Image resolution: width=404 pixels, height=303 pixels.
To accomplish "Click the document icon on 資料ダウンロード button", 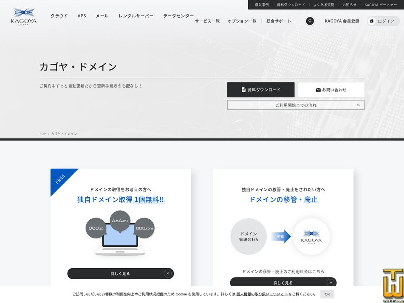I will coord(243,90).
